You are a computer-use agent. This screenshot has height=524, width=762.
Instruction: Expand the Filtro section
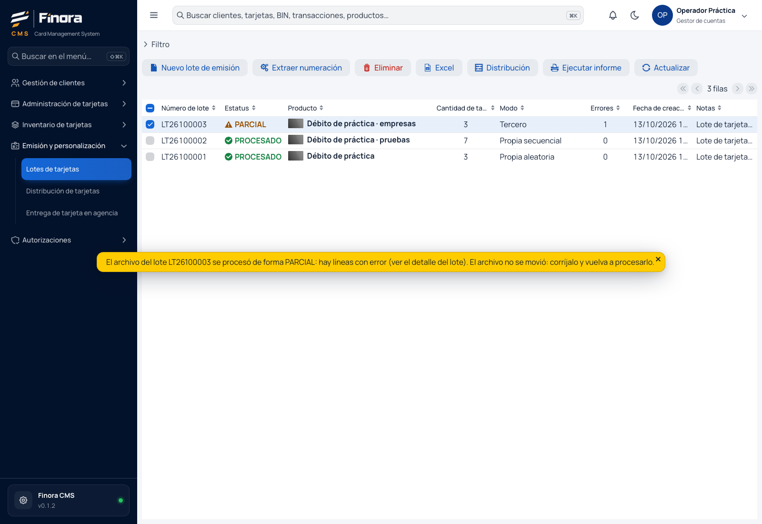pos(156,44)
